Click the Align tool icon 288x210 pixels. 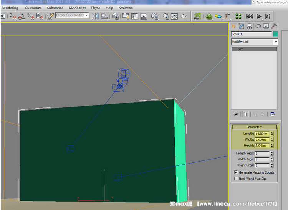[x=104, y=16]
